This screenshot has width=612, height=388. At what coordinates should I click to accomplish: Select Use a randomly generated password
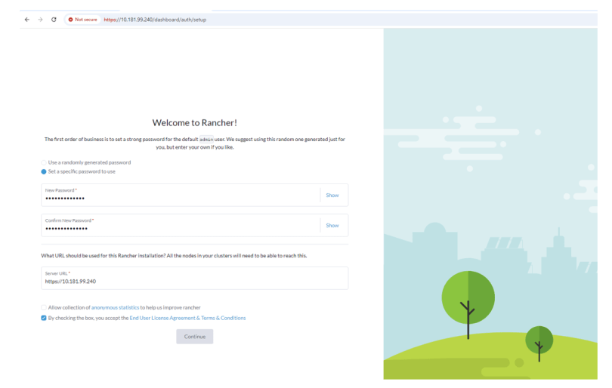pos(44,162)
